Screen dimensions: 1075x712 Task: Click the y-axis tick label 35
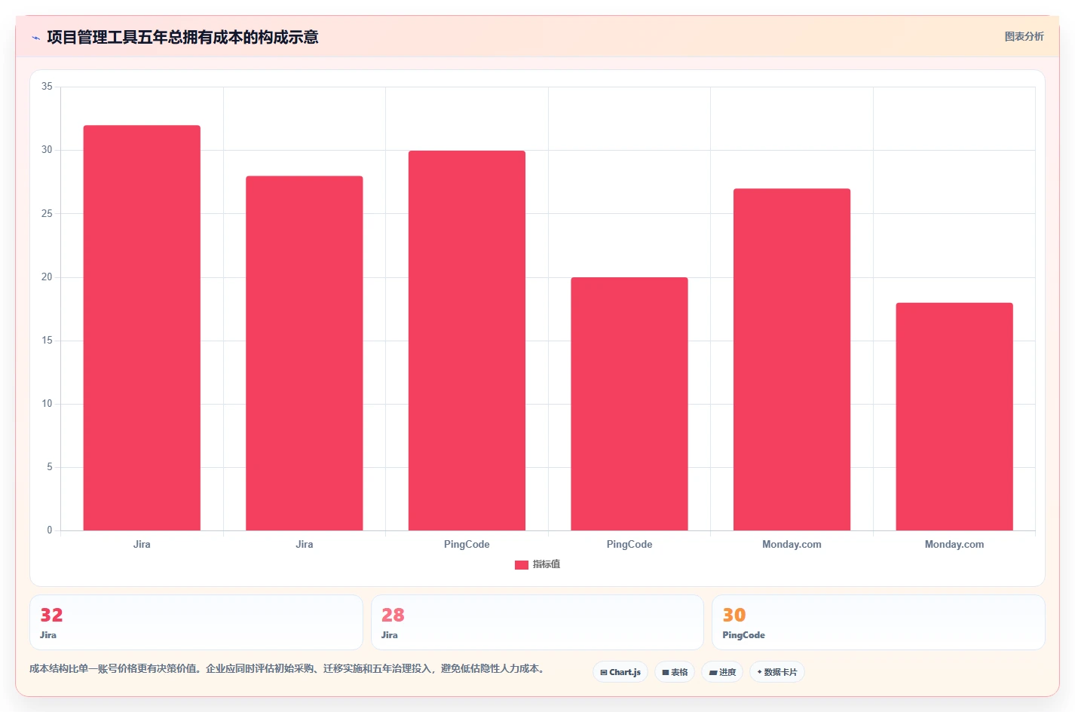click(x=47, y=87)
